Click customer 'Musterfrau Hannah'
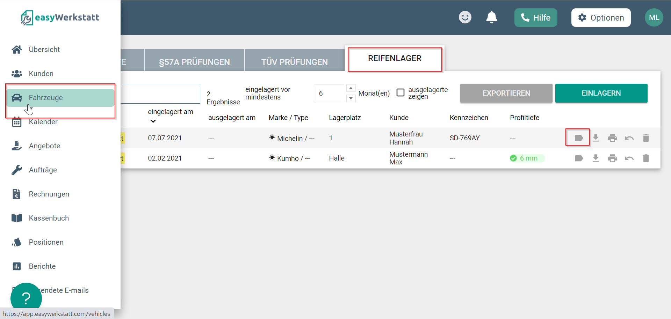The image size is (671, 319). 406,138
